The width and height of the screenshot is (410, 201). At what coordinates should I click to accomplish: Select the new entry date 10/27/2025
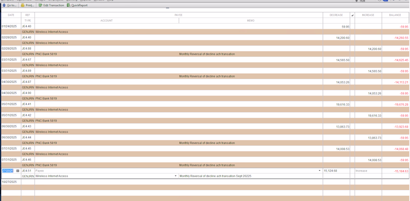click(9, 182)
